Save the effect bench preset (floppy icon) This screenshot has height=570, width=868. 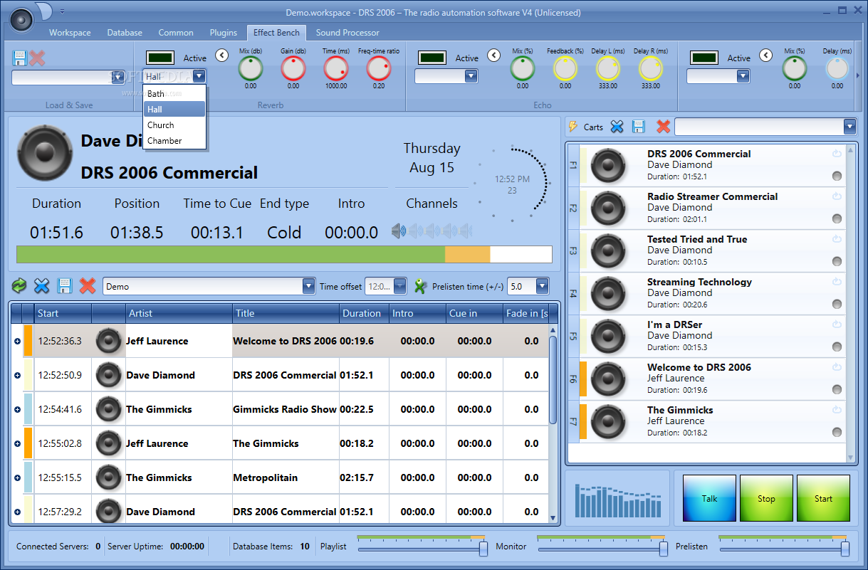point(19,58)
